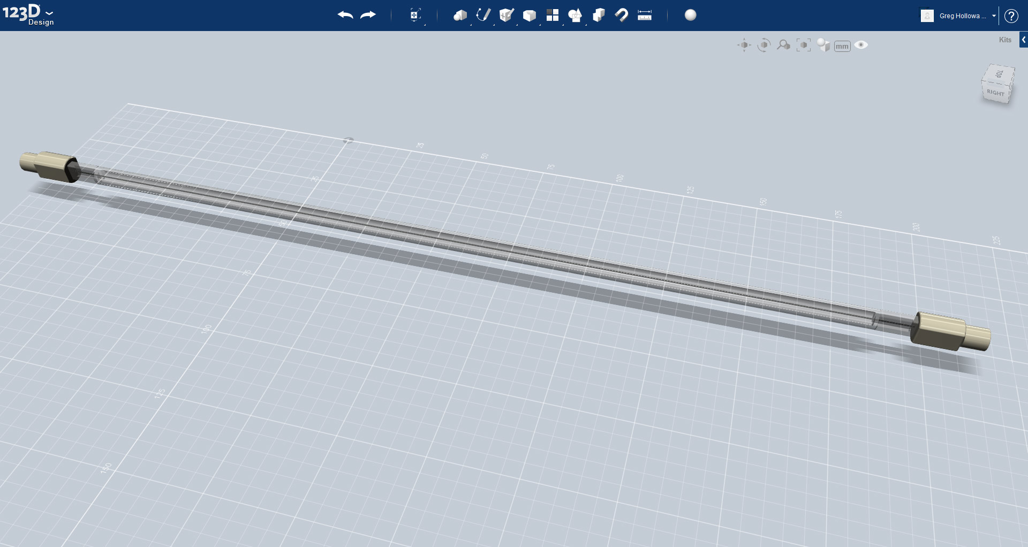Select the Measure tool
The height and width of the screenshot is (547, 1028).
click(645, 15)
